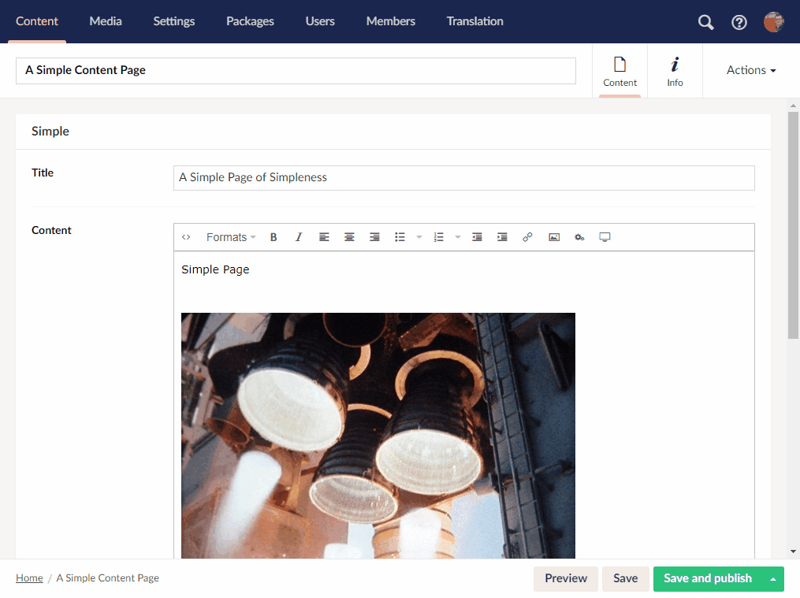Viewport: 800px width, 598px height.
Task: Click the 'A Simple Content Page' breadcrumb text
Action: tap(108, 578)
